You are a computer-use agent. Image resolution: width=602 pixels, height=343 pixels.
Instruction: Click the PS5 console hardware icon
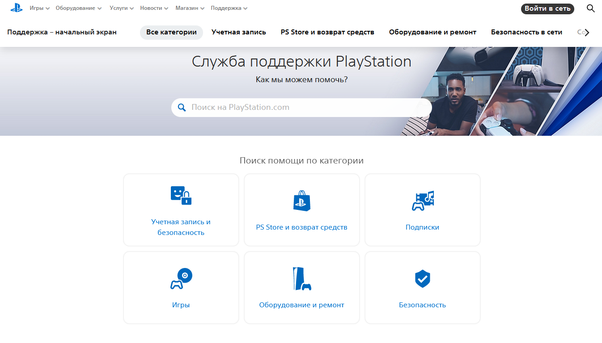tap(302, 279)
